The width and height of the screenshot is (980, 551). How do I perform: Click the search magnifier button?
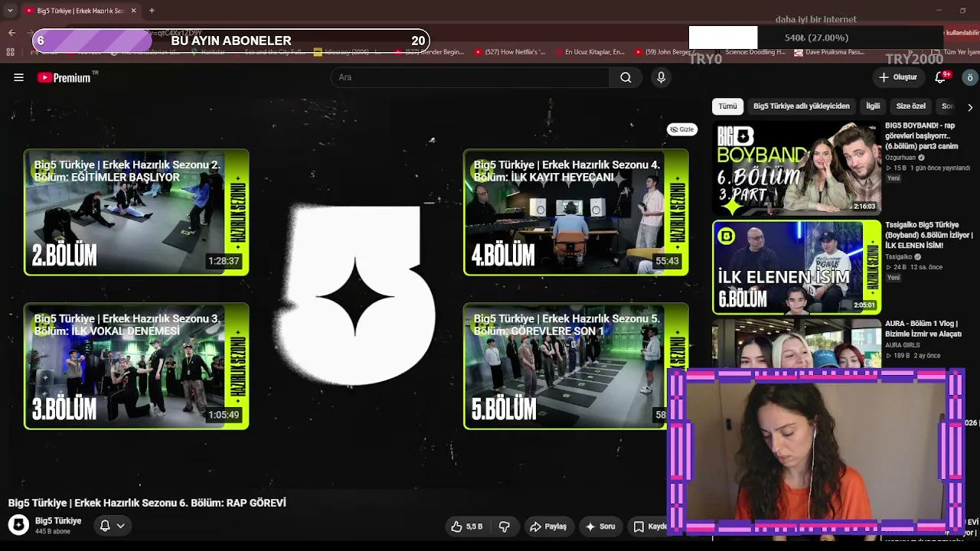[626, 77]
